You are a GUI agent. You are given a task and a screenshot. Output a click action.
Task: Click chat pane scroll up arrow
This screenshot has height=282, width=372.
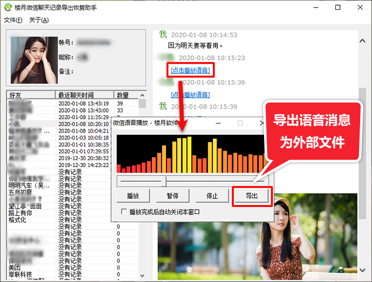click(362, 41)
